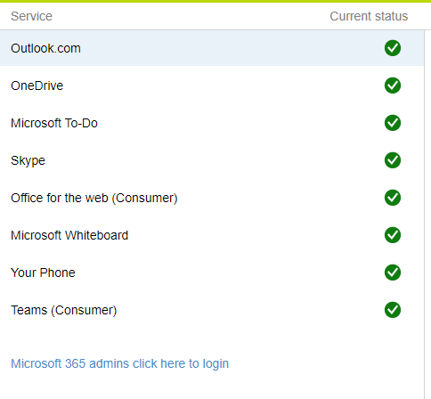Select the Outlook.com service row text
The height and width of the screenshot is (399, 431).
pyautogui.click(x=45, y=48)
